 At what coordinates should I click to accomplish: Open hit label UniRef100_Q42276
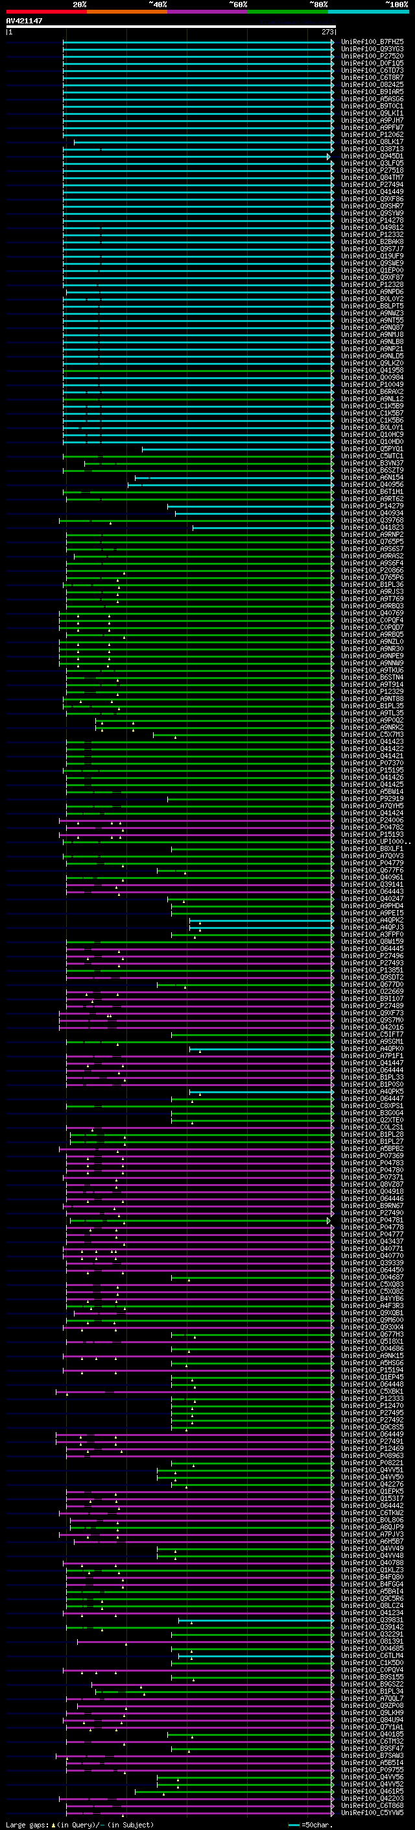372,1484
